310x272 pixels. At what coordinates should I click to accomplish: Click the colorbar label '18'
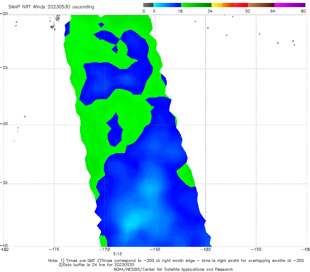click(180, 11)
